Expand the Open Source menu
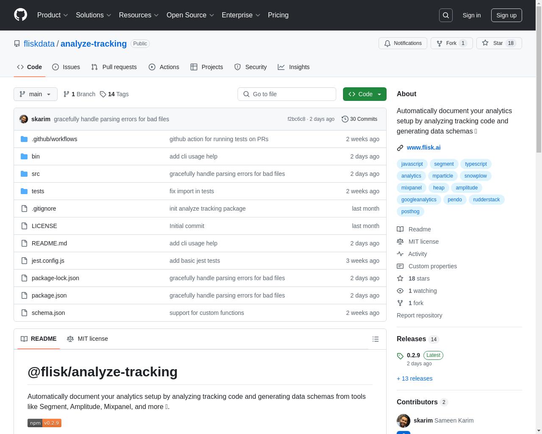 coord(190,15)
